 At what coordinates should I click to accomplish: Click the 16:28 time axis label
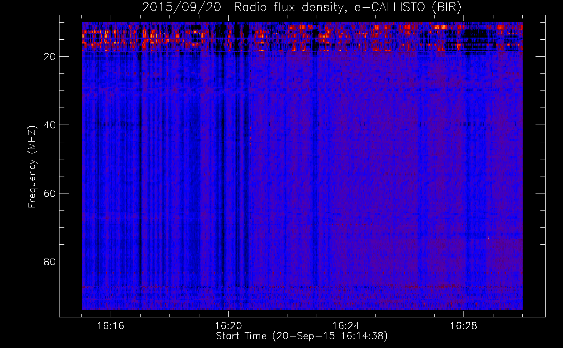pyautogui.click(x=463, y=326)
